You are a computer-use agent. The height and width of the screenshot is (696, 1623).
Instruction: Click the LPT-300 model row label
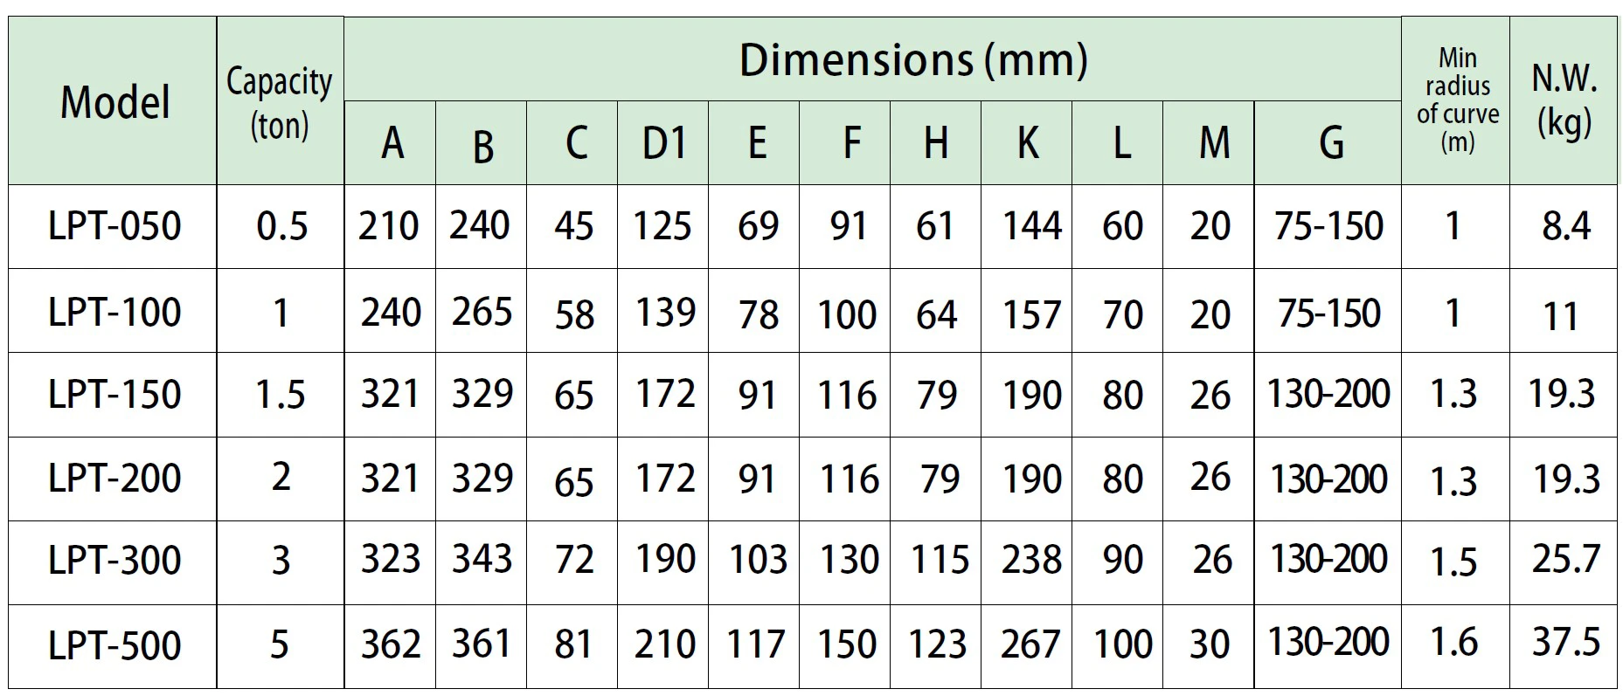pyautogui.click(x=114, y=560)
